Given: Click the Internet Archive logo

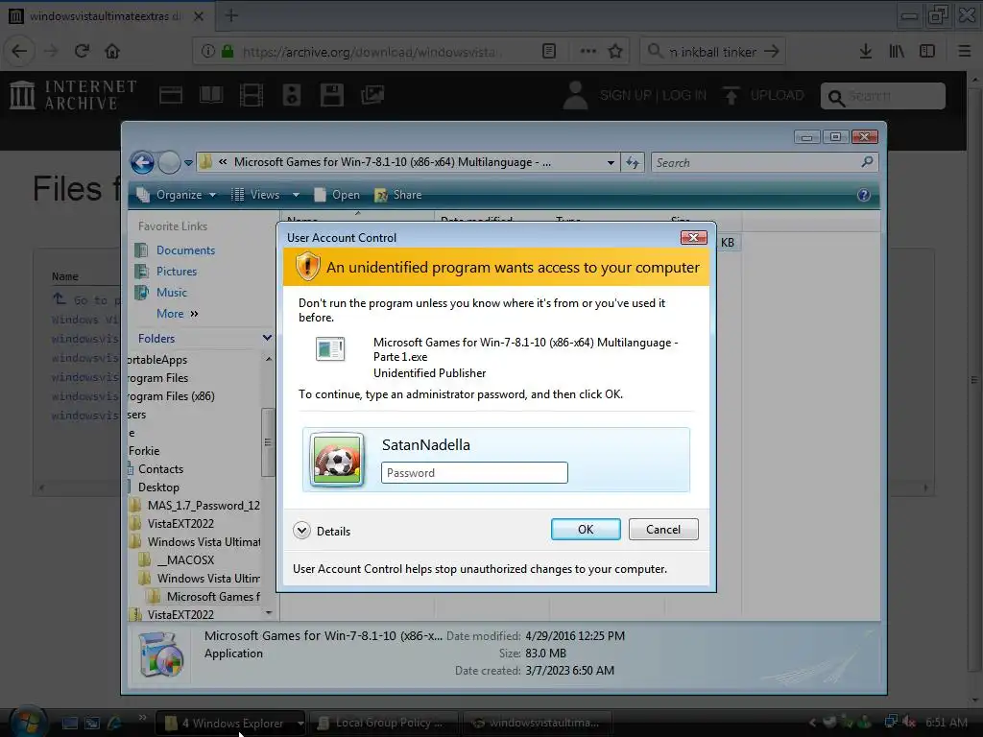Looking at the screenshot, I should click(x=73, y=95).
